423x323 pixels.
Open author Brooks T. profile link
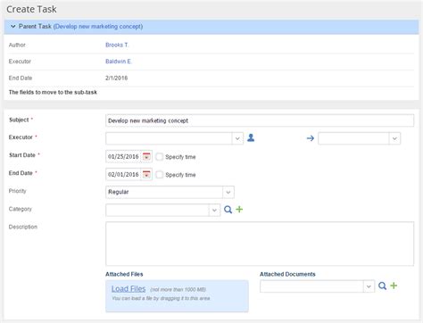point(117,45)
